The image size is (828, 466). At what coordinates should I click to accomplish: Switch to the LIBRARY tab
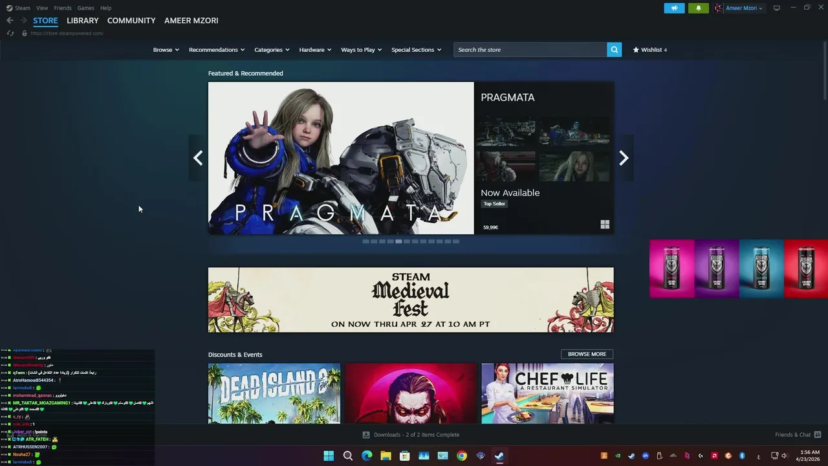pyautogui.click(x=83, y=21)
